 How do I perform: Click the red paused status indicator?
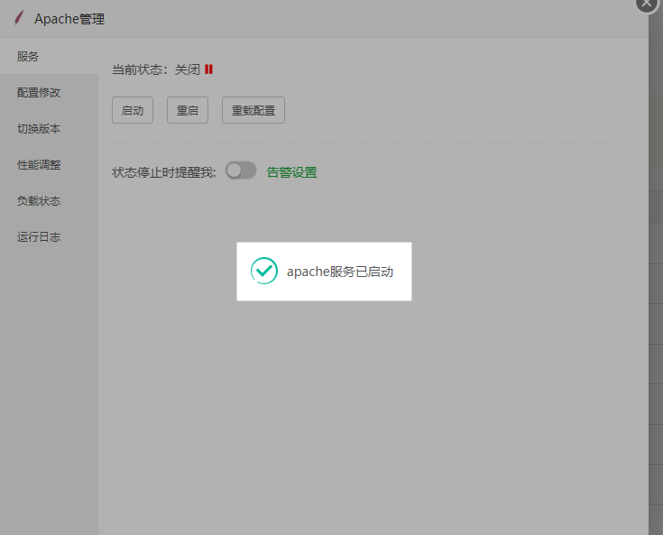pyautogui.click(x=208, y=69)
